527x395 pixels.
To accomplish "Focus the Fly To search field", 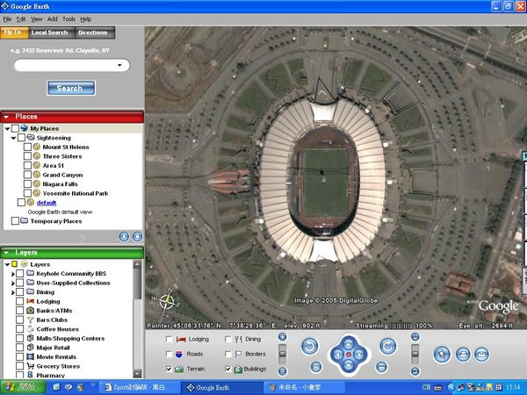I will pos(72,65).
